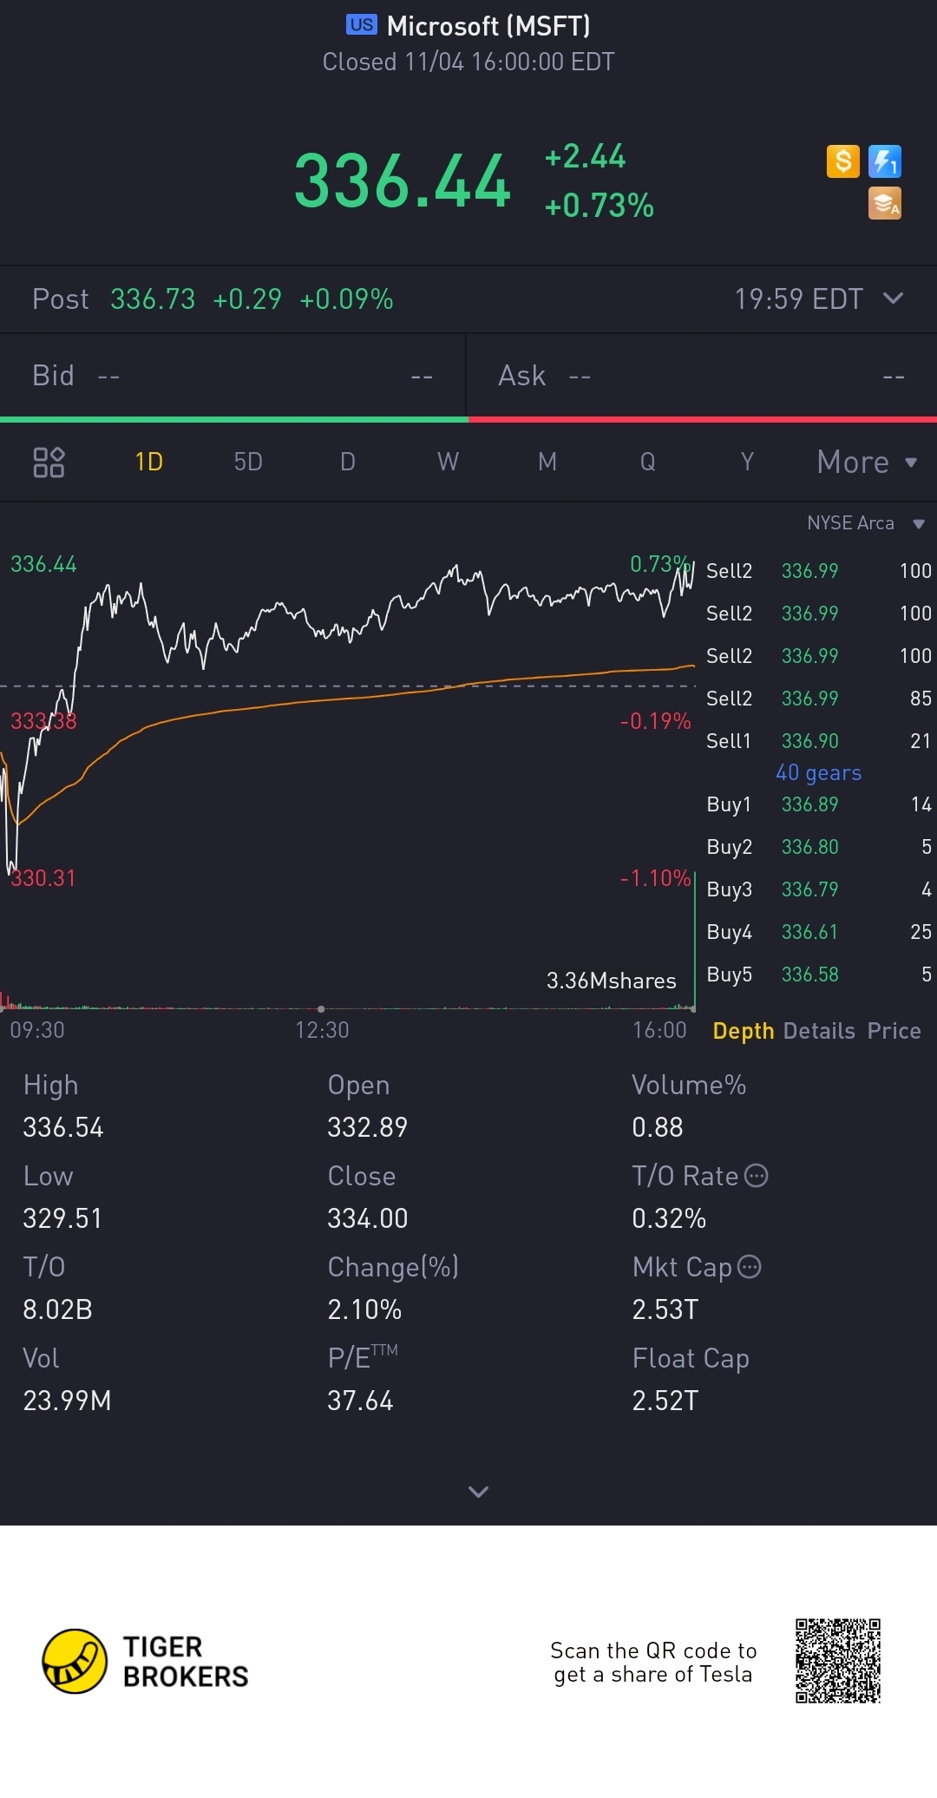Tap the Bid quote panel
The width and height of the screenshot is (937, 1798).
tap(233, 376)
